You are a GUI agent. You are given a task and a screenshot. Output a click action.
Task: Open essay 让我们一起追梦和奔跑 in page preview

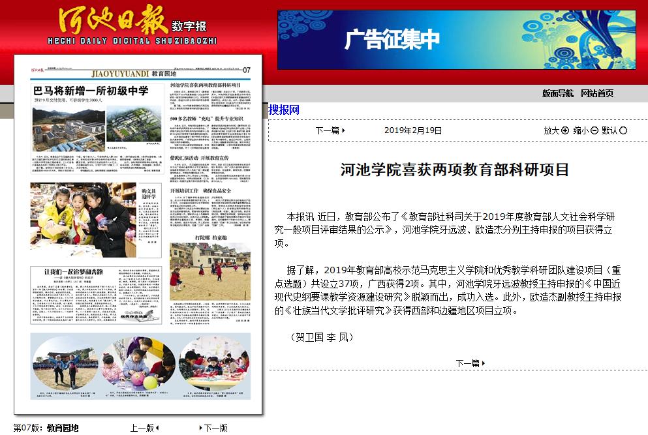72,271
